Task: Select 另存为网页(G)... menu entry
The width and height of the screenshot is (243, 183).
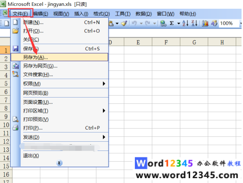Action: tap(60, 66)
